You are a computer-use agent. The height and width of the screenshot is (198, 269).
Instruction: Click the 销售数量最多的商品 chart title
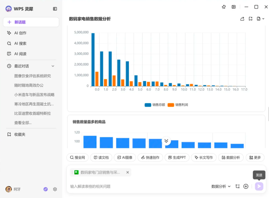click(89, 122)
